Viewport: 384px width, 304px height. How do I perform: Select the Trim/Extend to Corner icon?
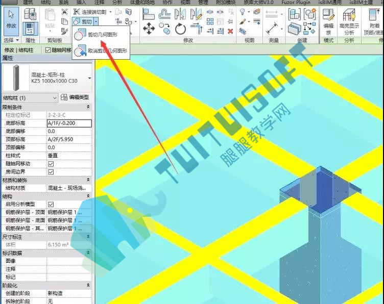[196, 29]
